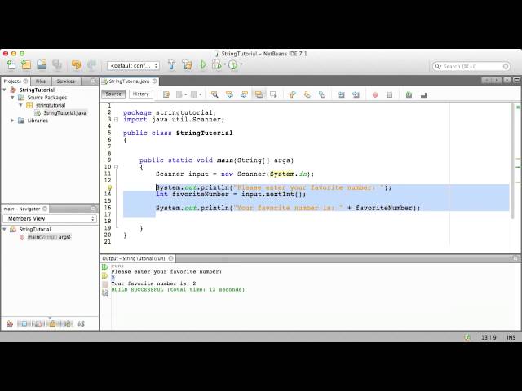Click the red Start Macro Recording icon
The width and height of the screenshot is (522, 391).
click(375, 95)
